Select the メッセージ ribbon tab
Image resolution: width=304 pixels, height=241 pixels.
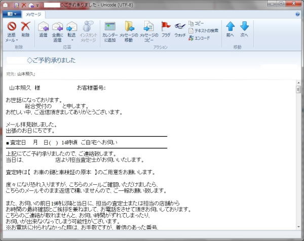[33, 14]
